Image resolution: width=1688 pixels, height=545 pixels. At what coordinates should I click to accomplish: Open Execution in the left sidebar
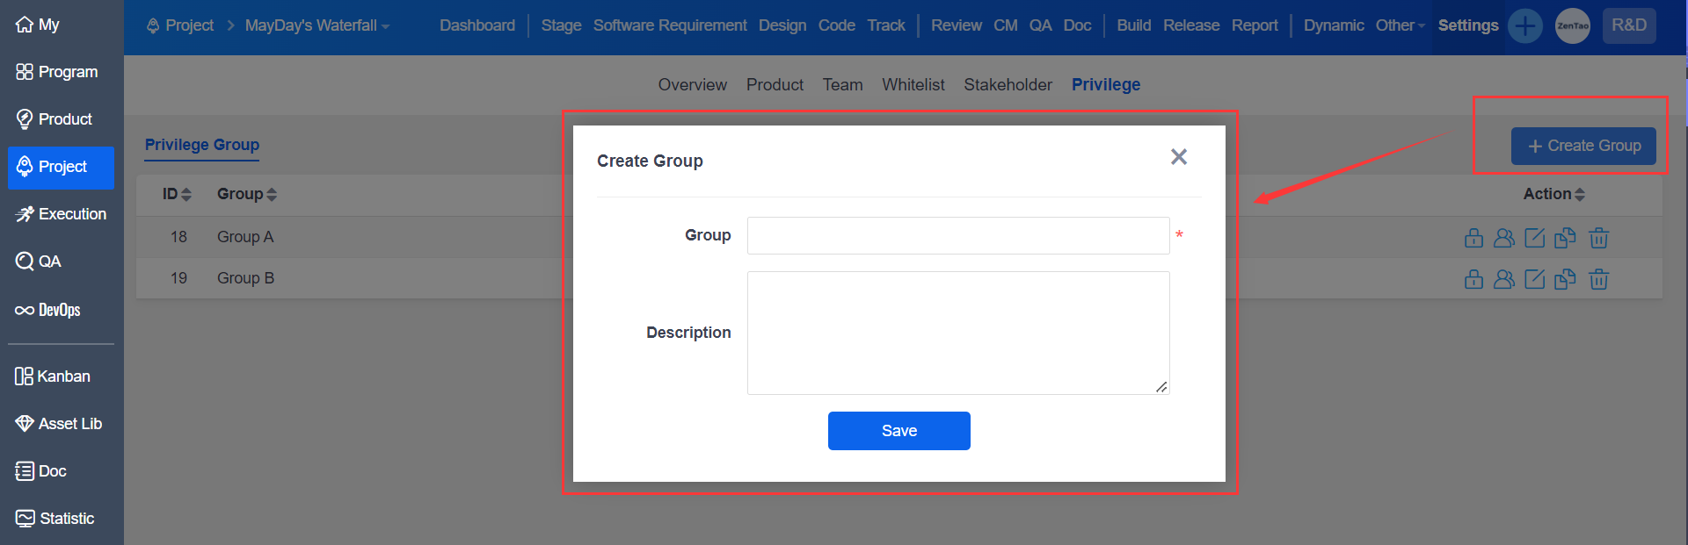point(61,214)
